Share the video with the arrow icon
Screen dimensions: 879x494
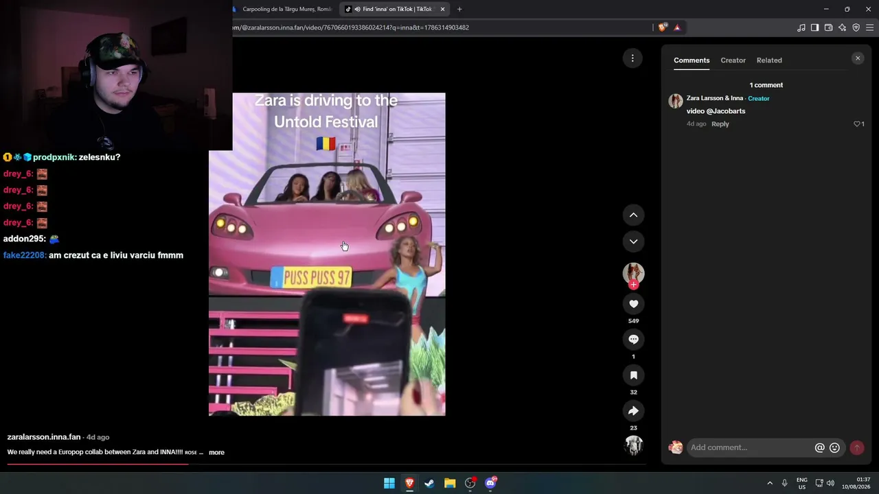633,411
